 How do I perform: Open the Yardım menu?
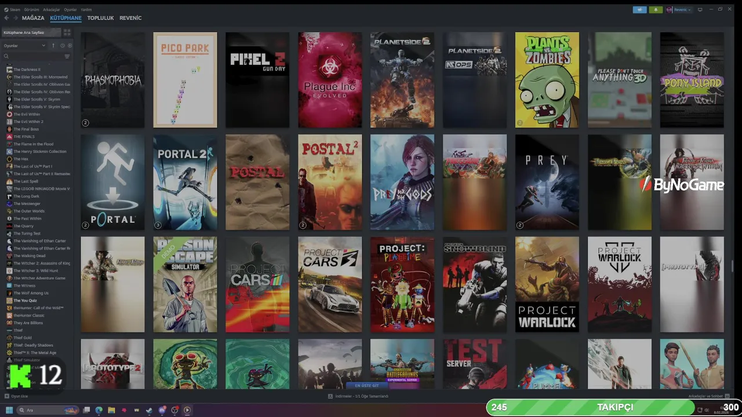pyautogui.click(x=86, y=10)
